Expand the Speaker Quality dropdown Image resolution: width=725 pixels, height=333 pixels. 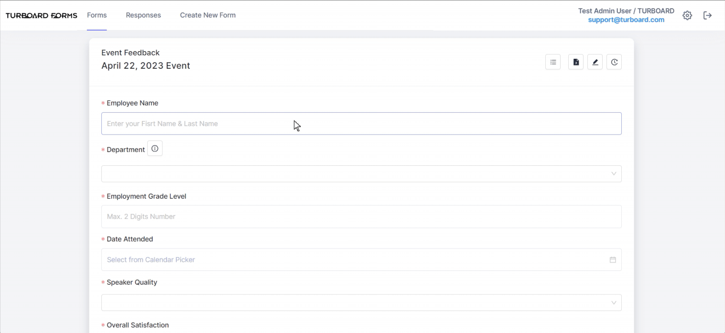(361, 302)
